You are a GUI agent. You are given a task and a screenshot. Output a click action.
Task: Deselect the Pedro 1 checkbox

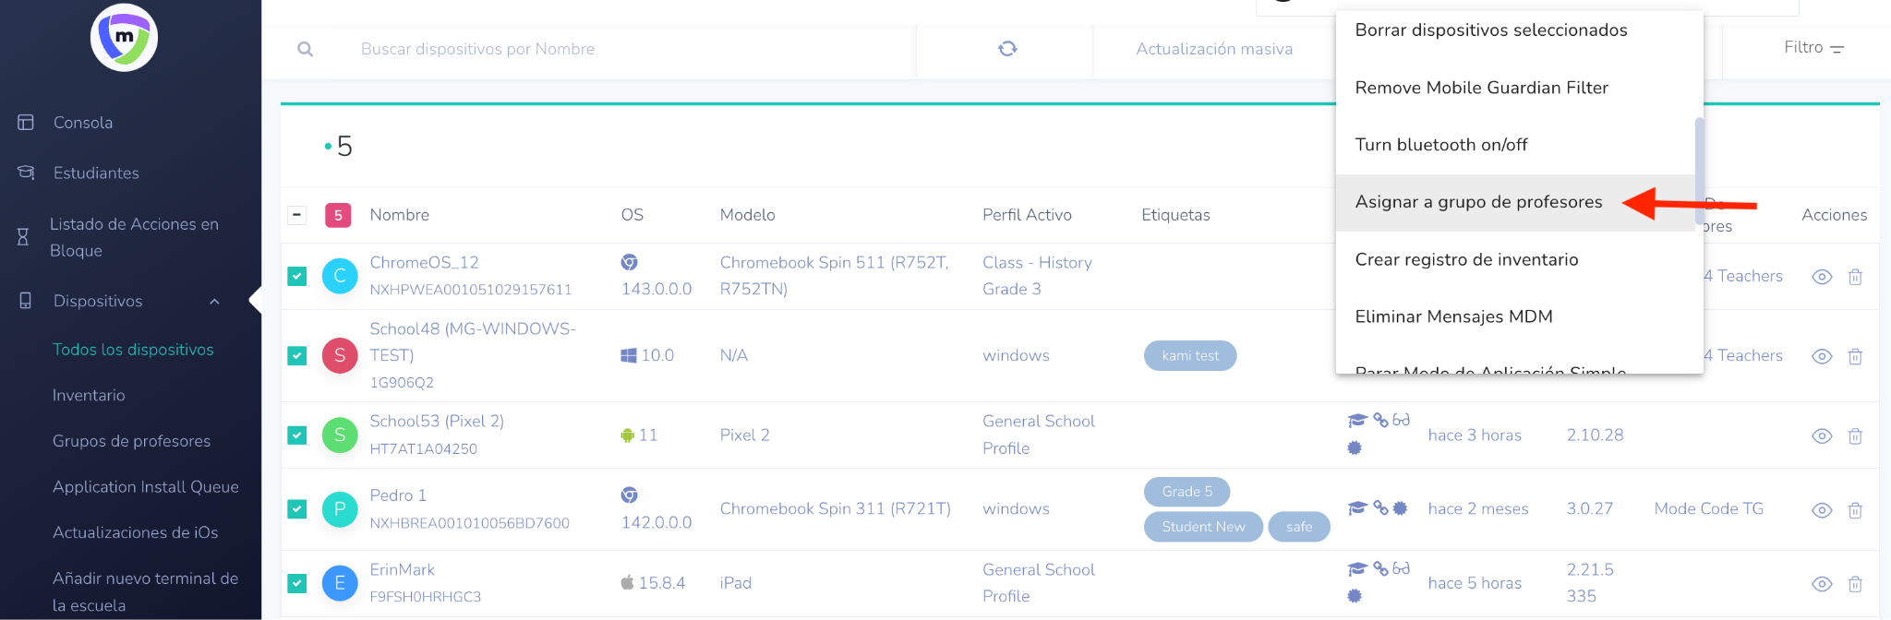click(x=297, y=509)
